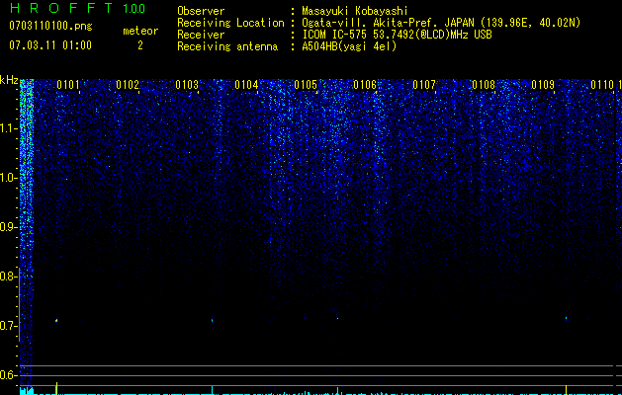Click the meteor echo dot after 0109
Screen dimensions: 622x395
[566, 318]
